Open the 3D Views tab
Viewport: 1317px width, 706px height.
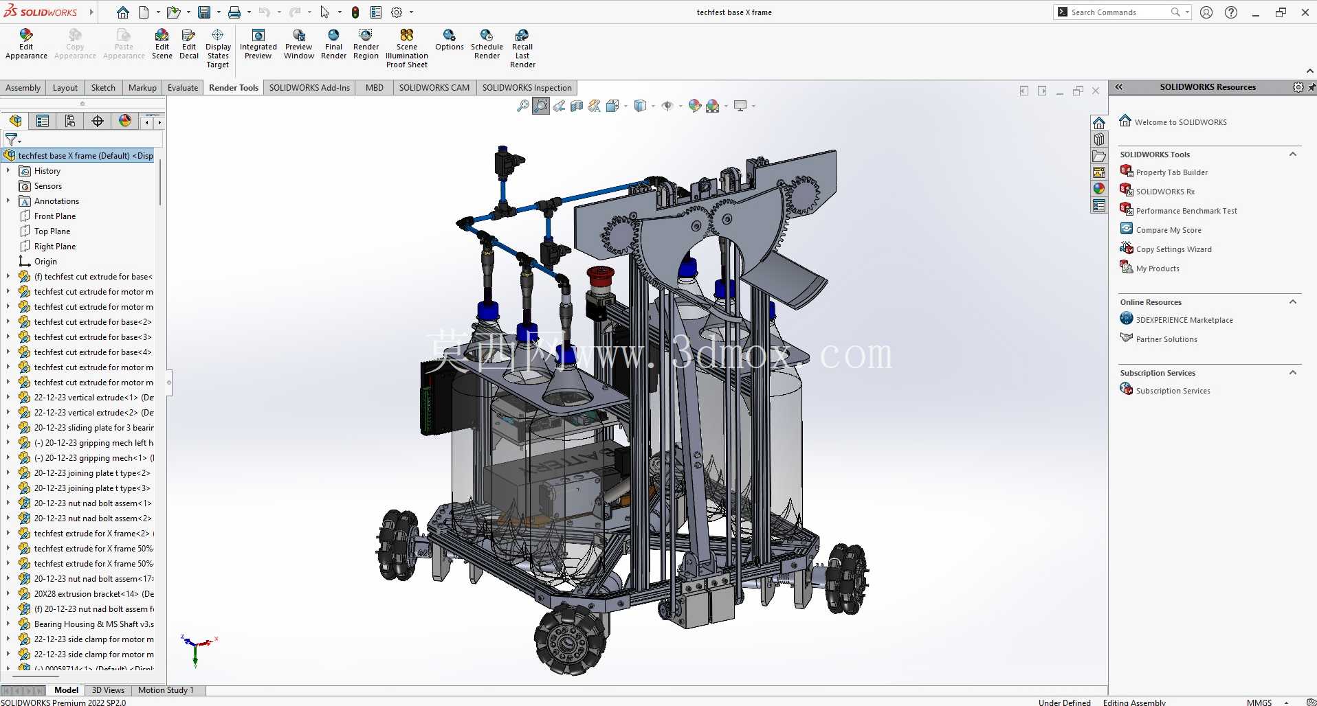(108, 690)
